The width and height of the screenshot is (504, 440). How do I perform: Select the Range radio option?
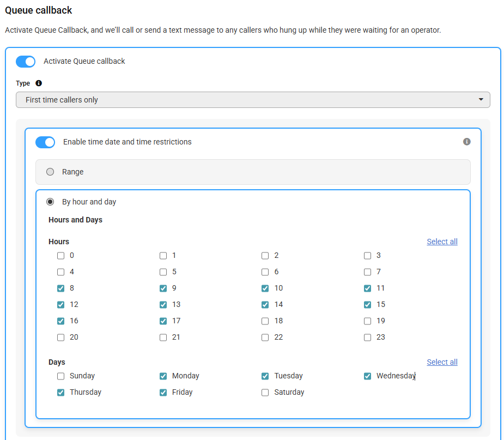[x=50, y=172]
